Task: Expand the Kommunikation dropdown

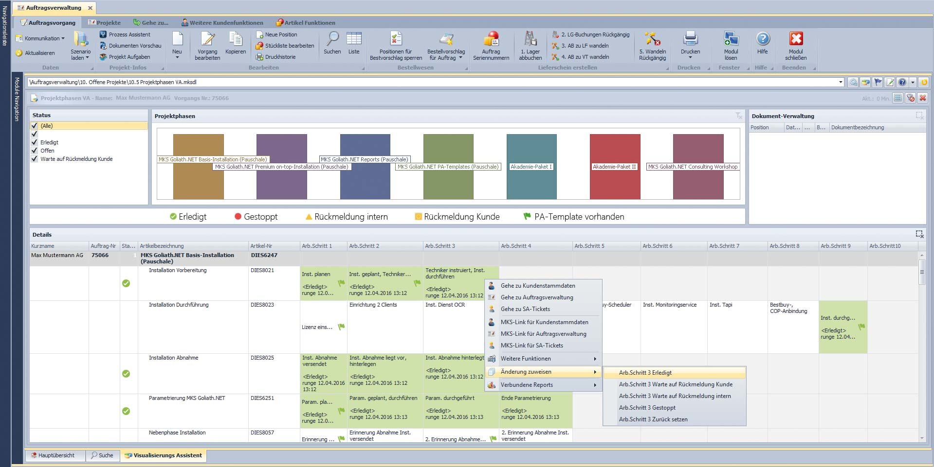Action: pos(40,38)
